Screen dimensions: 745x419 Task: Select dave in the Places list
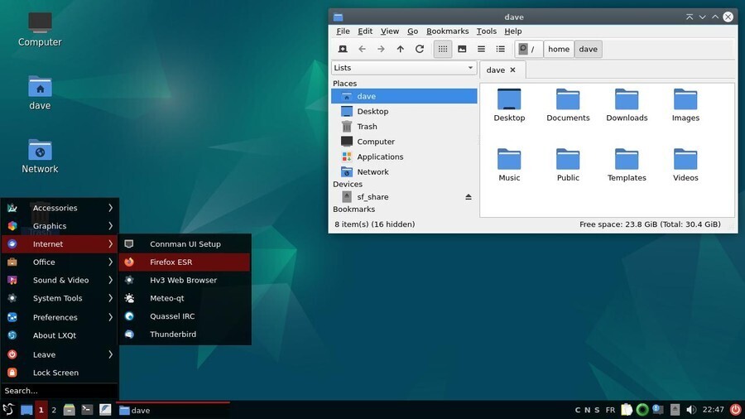coord(404,96)
